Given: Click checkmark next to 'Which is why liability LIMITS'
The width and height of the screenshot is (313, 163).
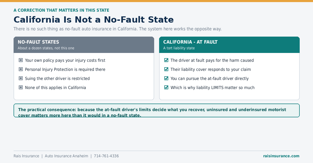Looking at the screenshot, I should tap(166, 87).
